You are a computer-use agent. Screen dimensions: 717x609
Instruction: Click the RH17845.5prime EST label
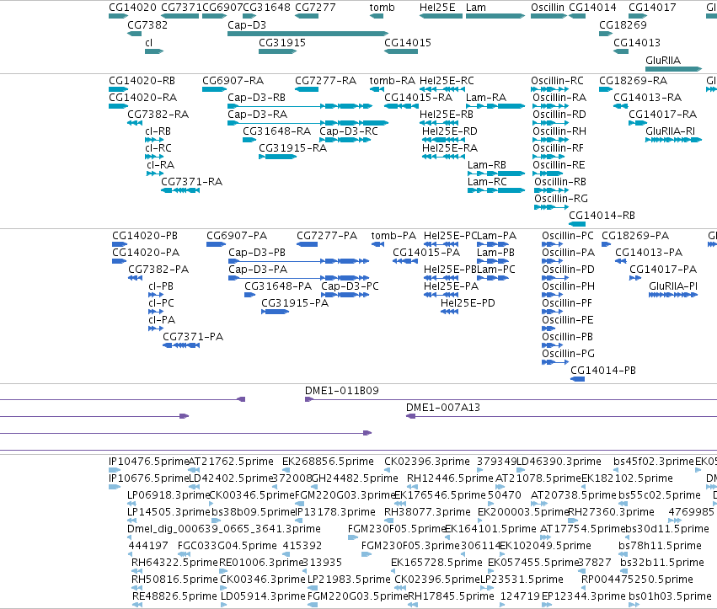click(451, 596)
